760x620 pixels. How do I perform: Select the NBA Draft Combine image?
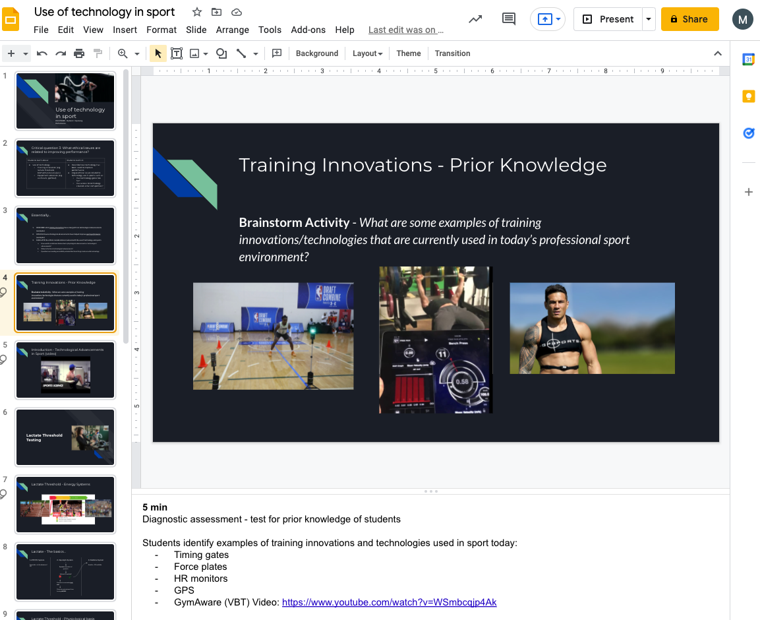274,336
